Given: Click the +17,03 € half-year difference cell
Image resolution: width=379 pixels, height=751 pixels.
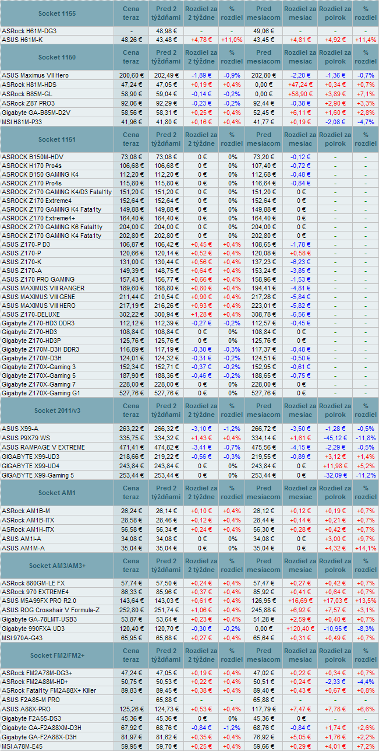Looking at the screenshot, I should pos(335,601).
